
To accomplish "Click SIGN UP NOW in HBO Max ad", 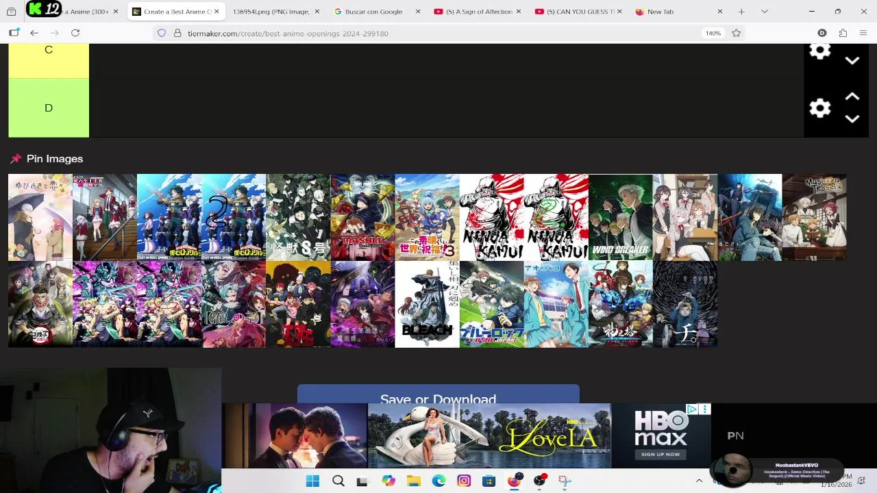I will coord(660,454).
